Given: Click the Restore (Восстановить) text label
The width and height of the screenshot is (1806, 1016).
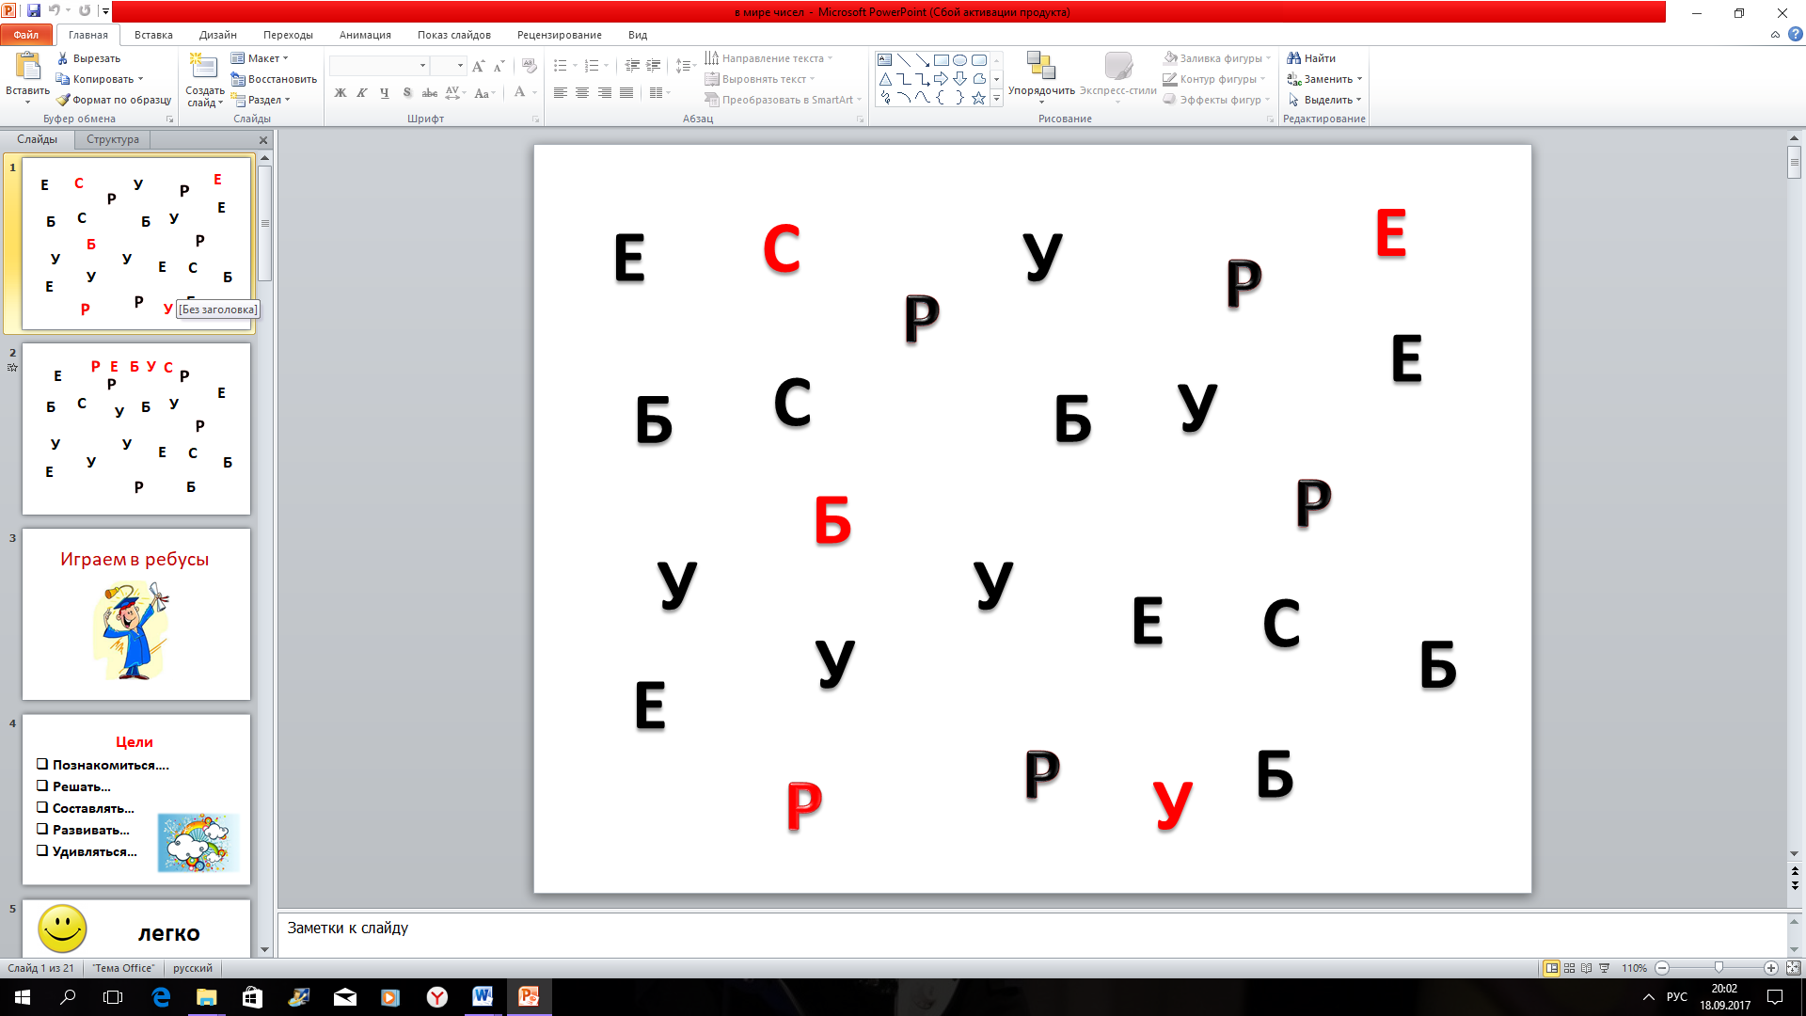Looking at the screenshot, I should 282,79.
